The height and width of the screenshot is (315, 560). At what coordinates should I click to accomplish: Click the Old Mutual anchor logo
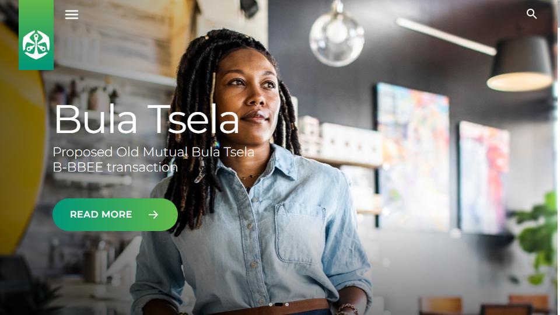36,45
